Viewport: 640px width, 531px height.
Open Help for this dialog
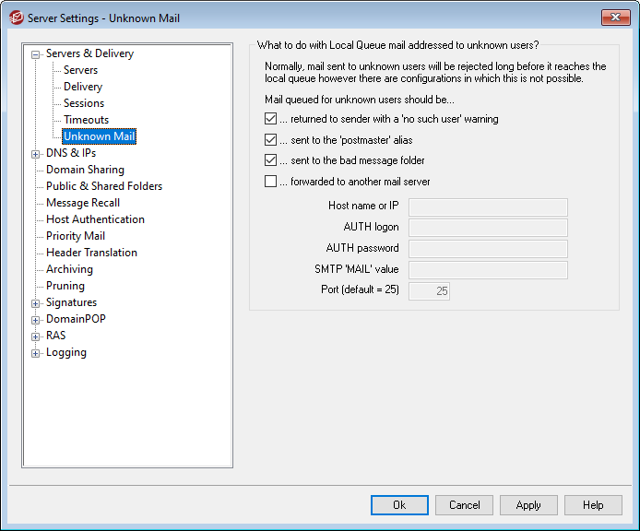click(593, 505)
